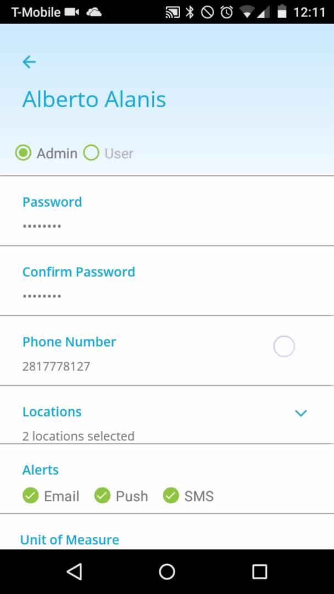334x594 pixels.
Task: Tap the recent apps square button
Action: click(x=259, y=571)
